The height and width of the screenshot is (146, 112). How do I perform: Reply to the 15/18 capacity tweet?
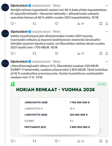(13, 24)
